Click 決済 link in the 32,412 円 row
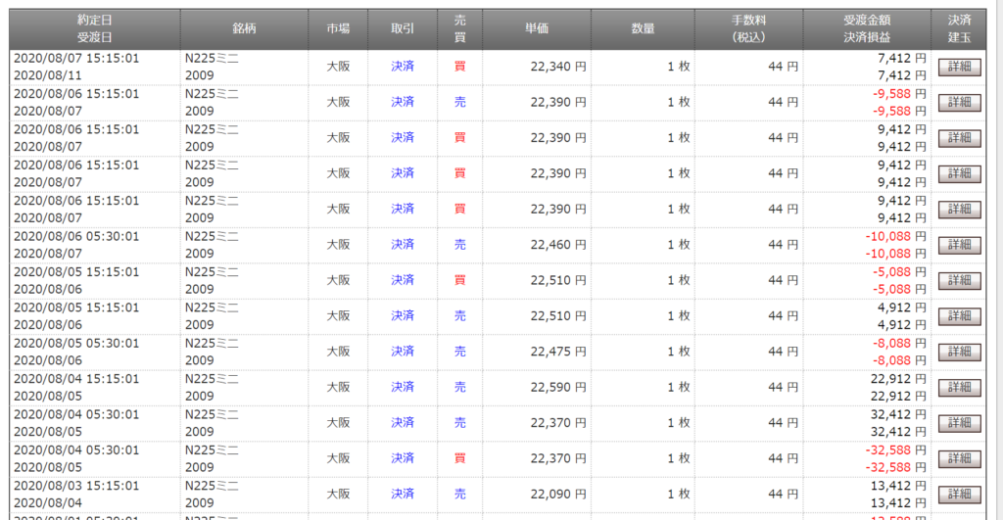Viewport: 1003px width, 520px height. 403,423
